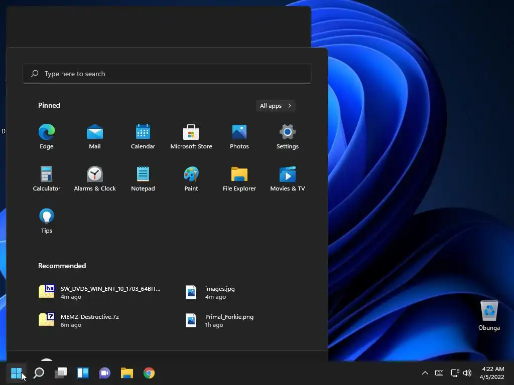Open taskbar Search magnifier icon

click(x=39, y=372)
